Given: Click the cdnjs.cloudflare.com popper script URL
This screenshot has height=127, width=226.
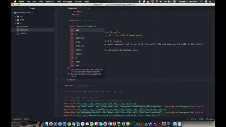Looking at the screenshot, I should [x=123, y=109].
